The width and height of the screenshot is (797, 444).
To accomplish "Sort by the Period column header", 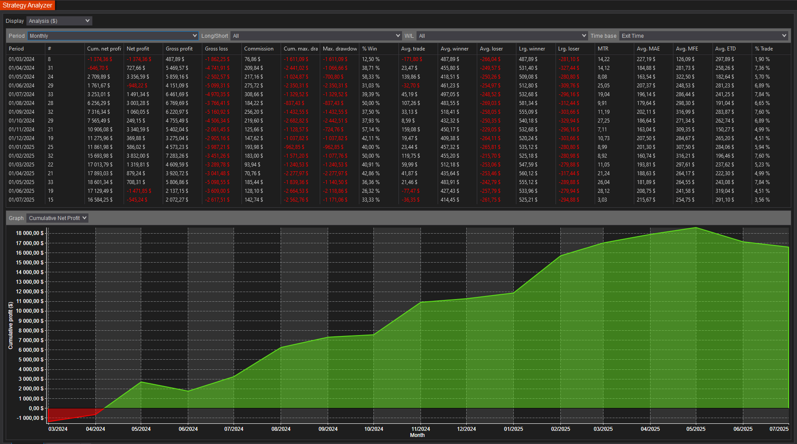I will click(x=16, y=49).
